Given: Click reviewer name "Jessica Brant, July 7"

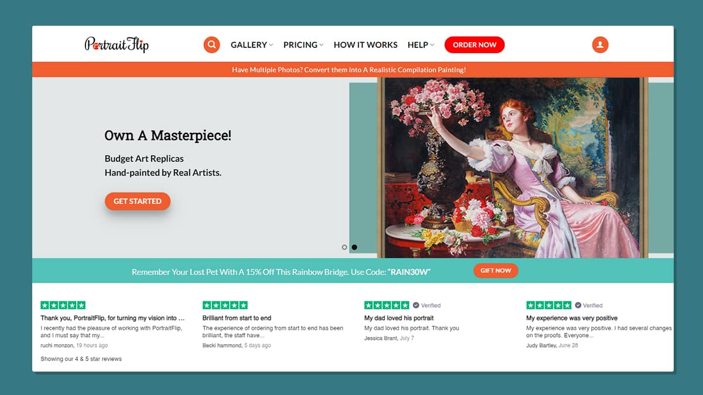Looking at the screenshot, I should pos(390,338).
